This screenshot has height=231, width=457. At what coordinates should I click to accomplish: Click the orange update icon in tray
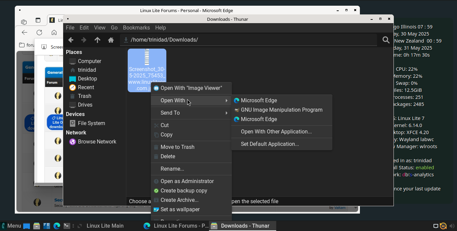click(x=443, y=226)
